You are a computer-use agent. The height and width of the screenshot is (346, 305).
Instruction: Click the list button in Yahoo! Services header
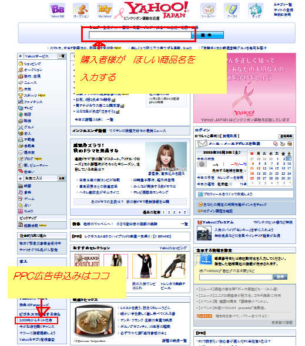point(62,56)
